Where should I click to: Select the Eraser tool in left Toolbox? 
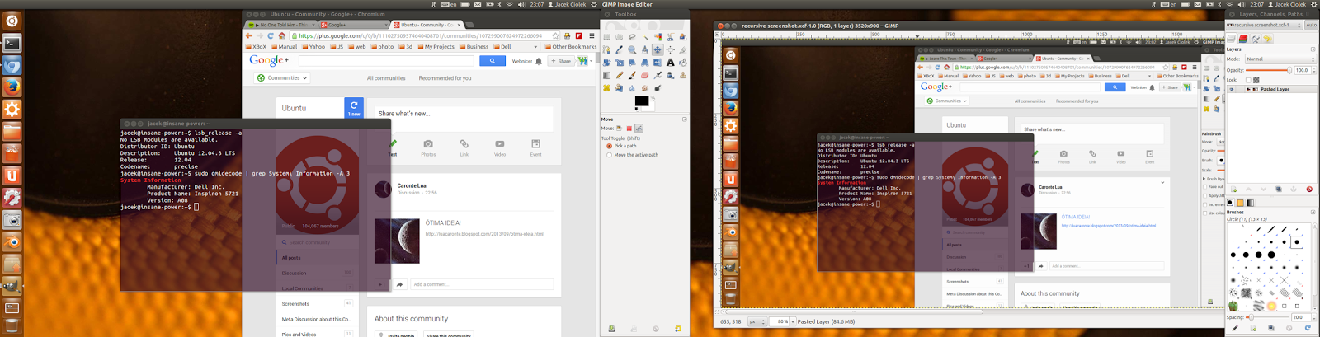point(645,75)
